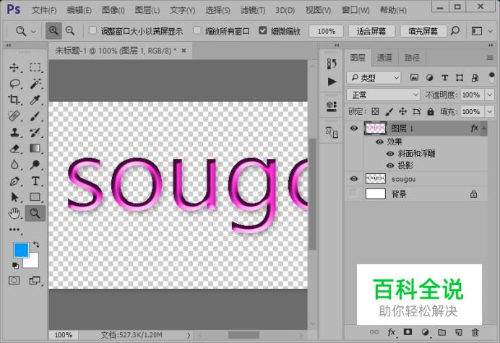Select the Clone Stamp tool
Screen dimensions: 500x343
(14, 133)
